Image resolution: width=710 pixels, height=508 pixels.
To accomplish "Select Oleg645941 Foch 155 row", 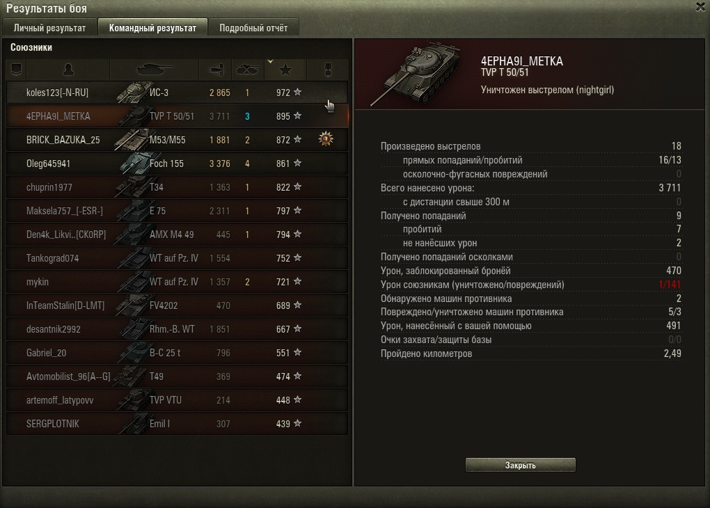I will pyautogui.click(x=177, y=164).
